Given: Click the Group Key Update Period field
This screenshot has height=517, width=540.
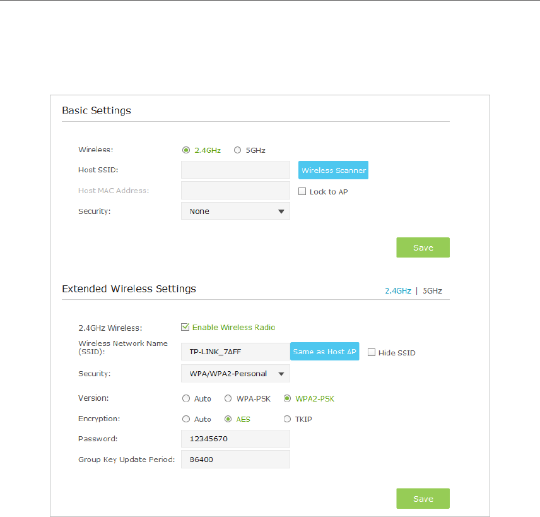Looking at the screenshot, I should tap(235, 460).
